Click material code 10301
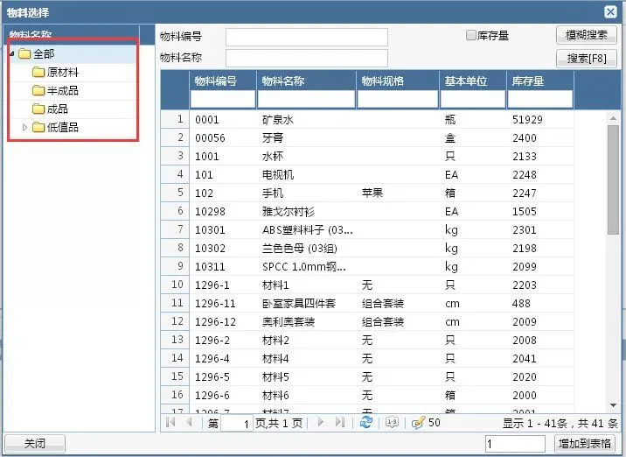This screenshot has height=457, width=626. pos(210,230)
